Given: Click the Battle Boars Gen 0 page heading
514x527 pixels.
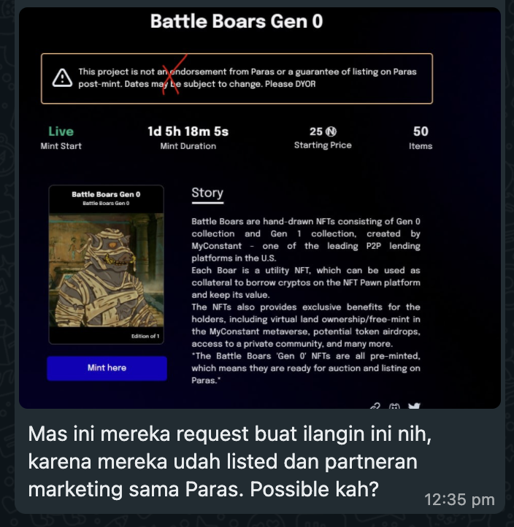Looking at the screenshot, I should point(237,21).
